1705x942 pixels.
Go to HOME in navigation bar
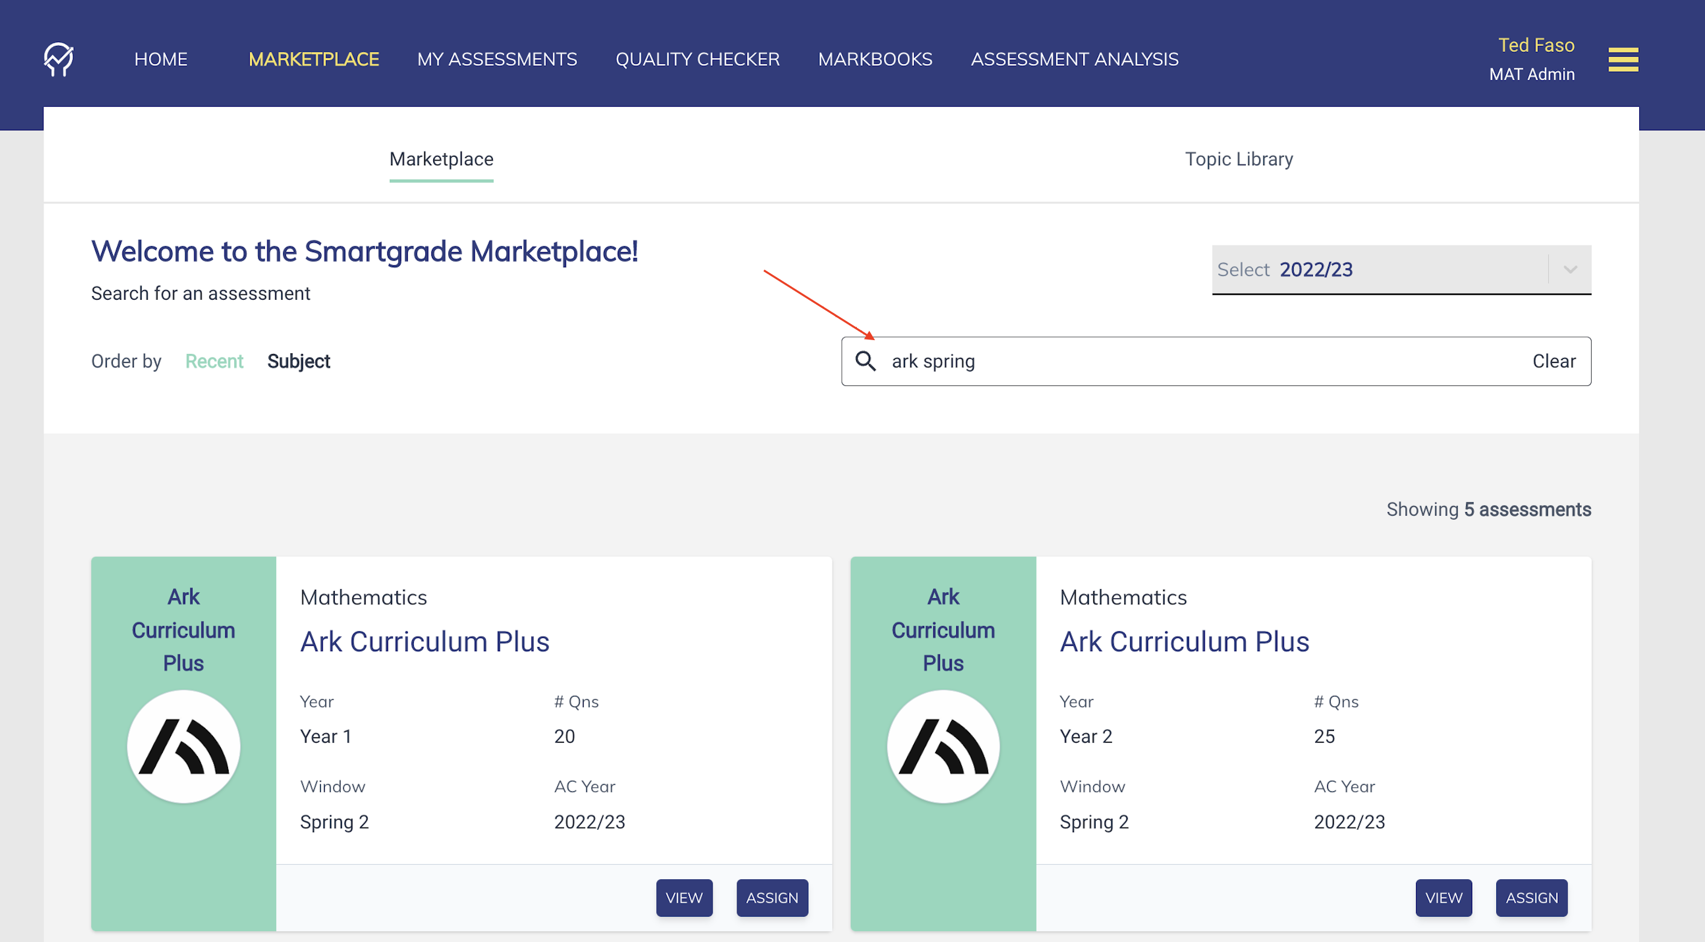tap(161, 60)
